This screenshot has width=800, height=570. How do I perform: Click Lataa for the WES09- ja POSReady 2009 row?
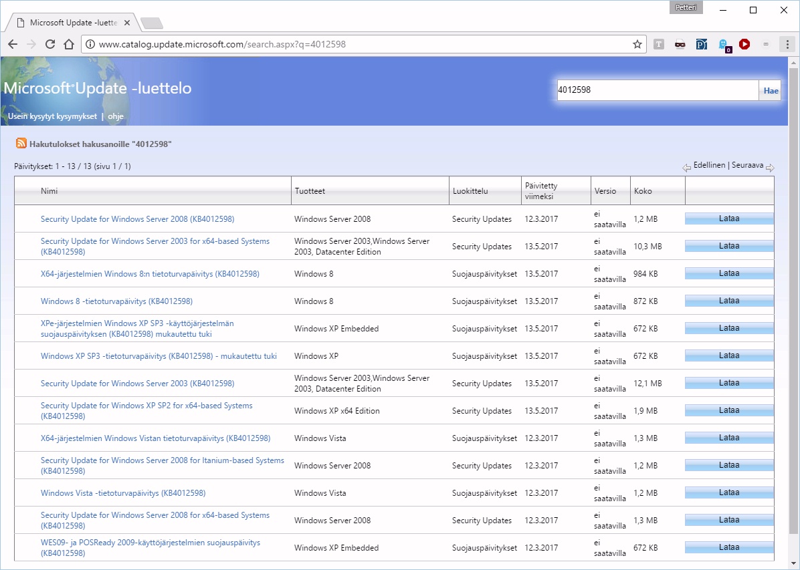point(729,547)
